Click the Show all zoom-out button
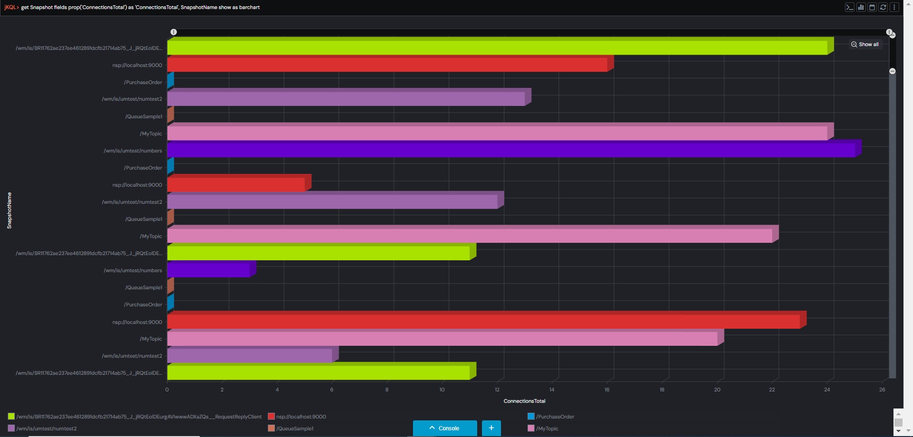The height and width of the screenshot is (437, 913). (x=866, y=44)
